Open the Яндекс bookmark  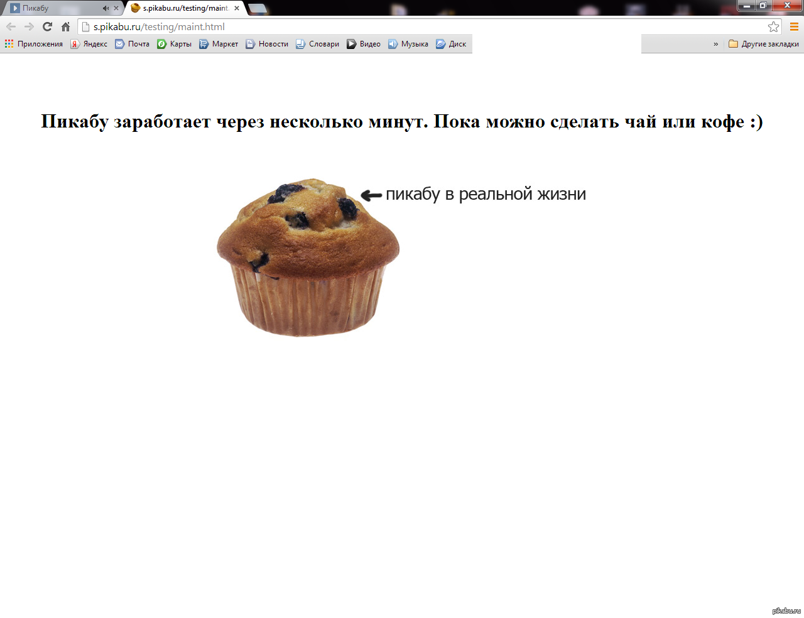pos(89,44)
